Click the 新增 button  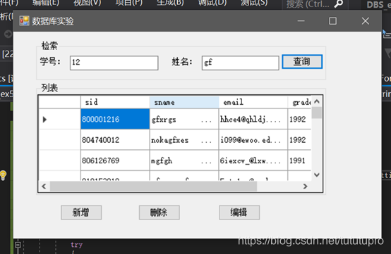[81, 212]
